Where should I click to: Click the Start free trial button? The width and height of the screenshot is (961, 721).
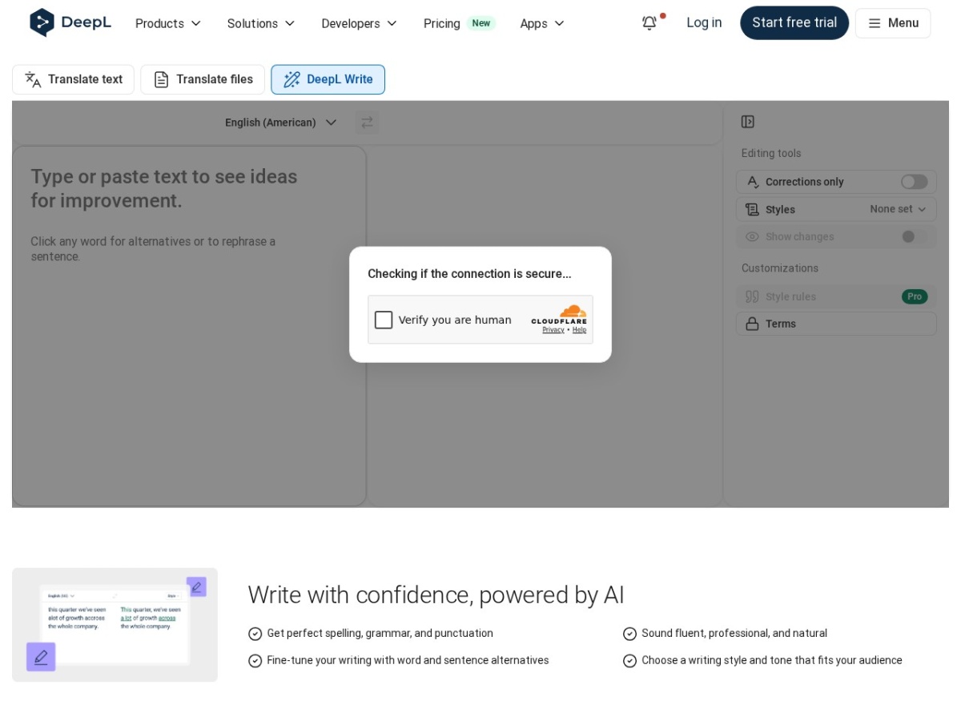pos(794,23)
